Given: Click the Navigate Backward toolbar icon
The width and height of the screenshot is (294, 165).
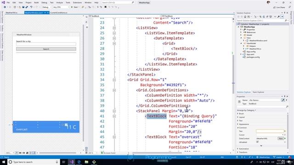Looking at the screenshot, I should pos(5,7).
